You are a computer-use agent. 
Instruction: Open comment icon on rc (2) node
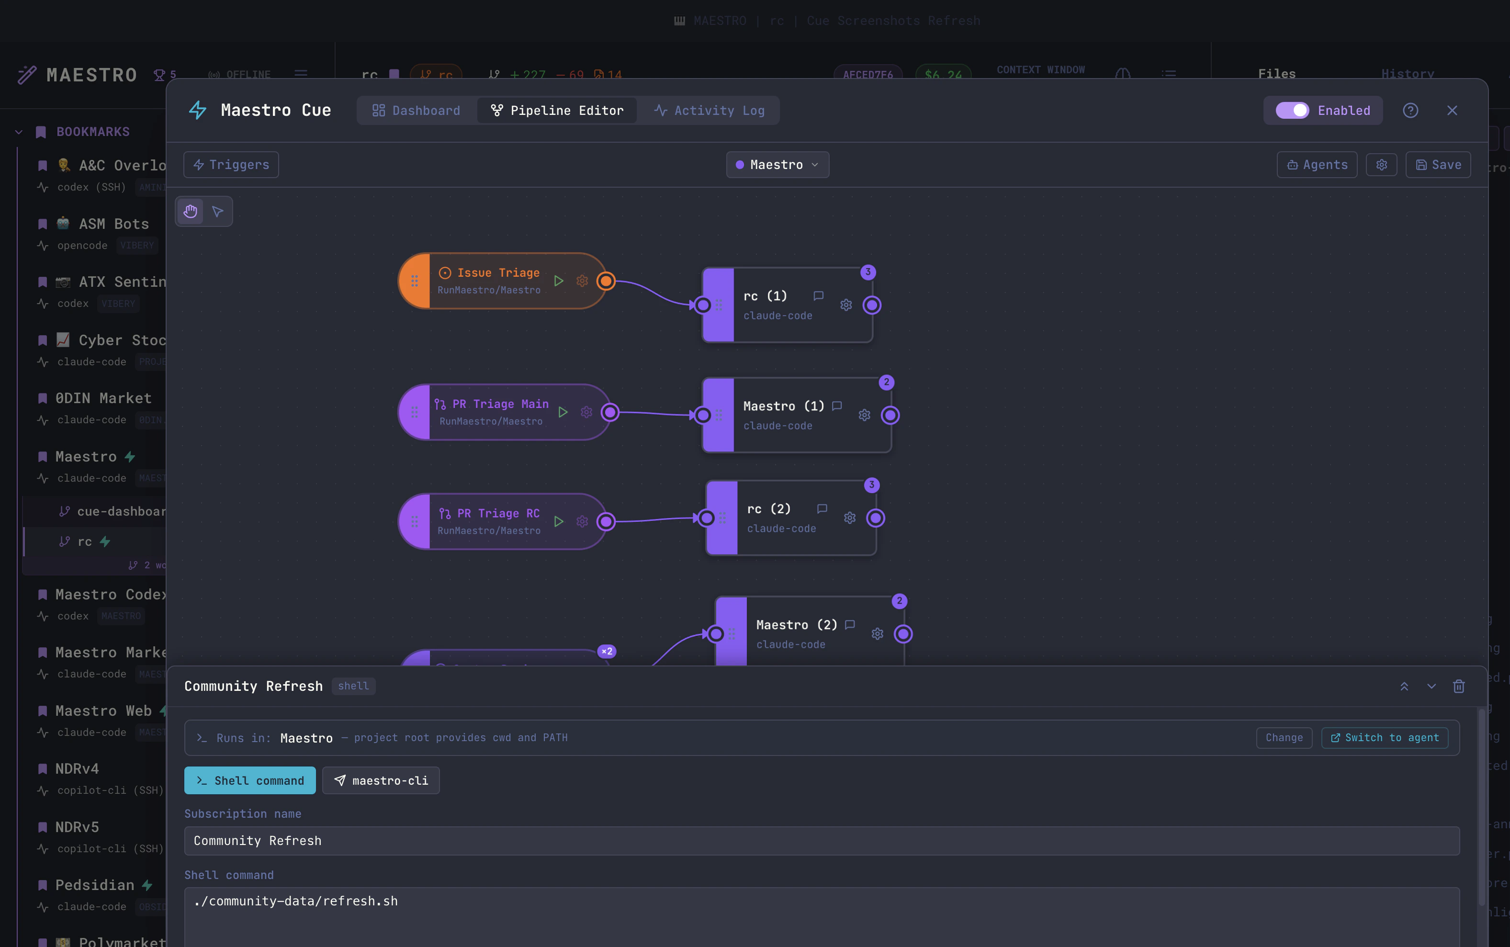point(823,508)
